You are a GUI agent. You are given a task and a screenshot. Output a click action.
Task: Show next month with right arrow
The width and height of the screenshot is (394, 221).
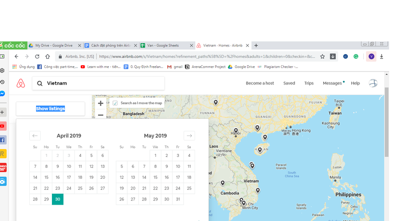[189, 136]
